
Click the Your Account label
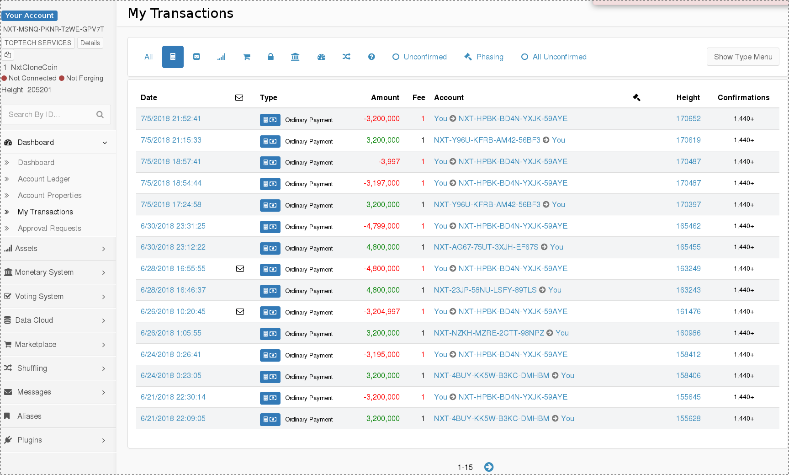(30, 16)
